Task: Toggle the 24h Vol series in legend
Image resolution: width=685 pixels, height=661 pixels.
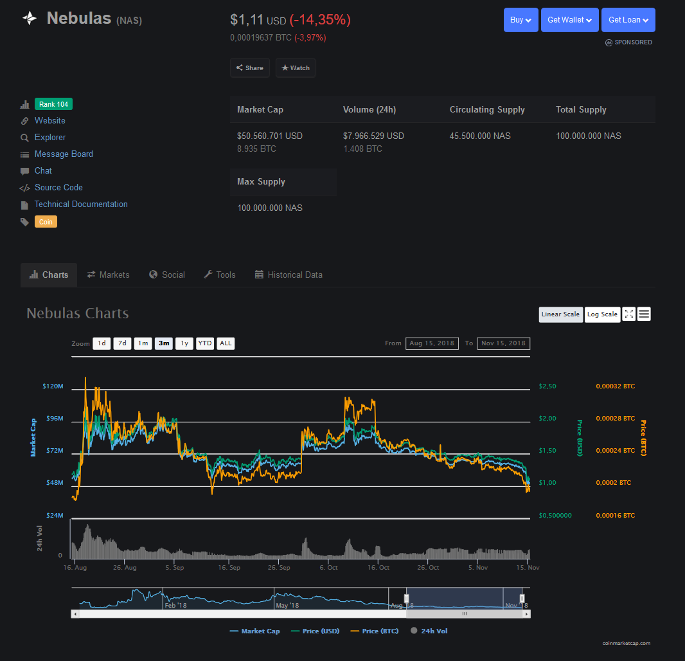Action: (429, 631)
